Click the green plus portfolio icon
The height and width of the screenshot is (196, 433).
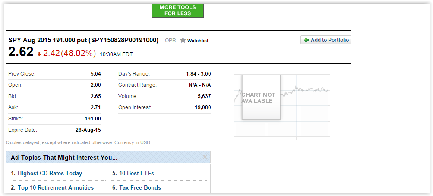306,40
